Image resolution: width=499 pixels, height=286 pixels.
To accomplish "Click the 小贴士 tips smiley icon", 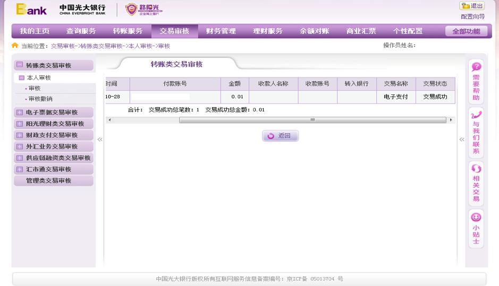I will click(x=476, y=217).
